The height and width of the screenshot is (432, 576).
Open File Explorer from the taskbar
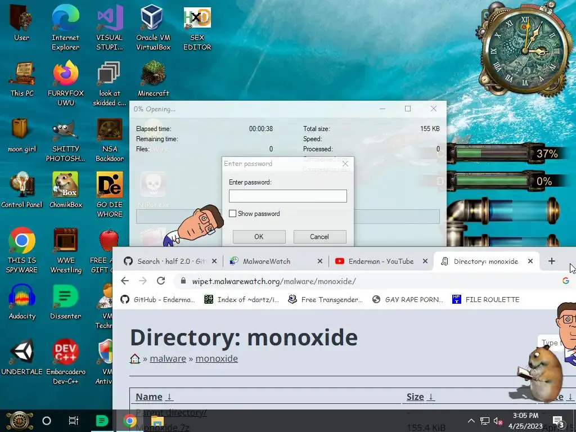click(157, 421)
